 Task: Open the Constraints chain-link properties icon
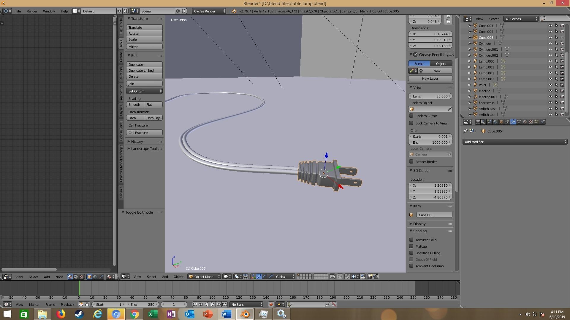pyautogui.click(x=507, y=122)
